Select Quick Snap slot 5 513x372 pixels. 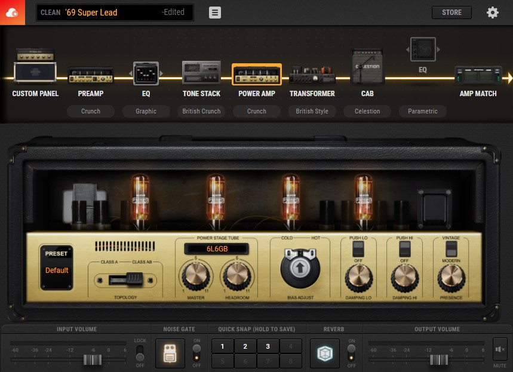click(x=223, y=361)
